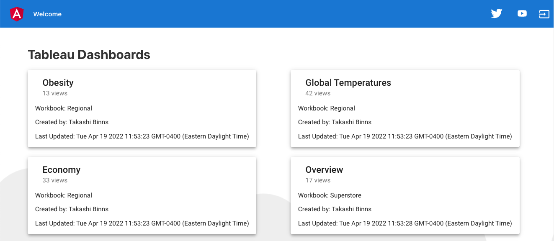Click Workbook: Superstore in the Overview card

tap(330, 195)
